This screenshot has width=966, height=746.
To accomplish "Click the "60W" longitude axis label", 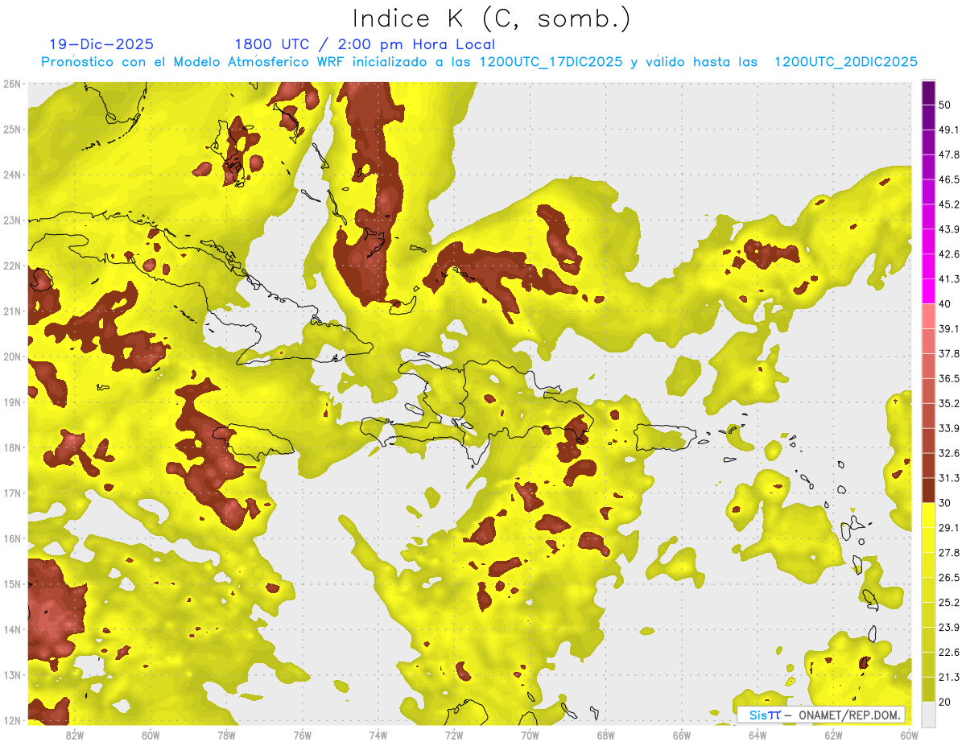I will click(910, 736).
